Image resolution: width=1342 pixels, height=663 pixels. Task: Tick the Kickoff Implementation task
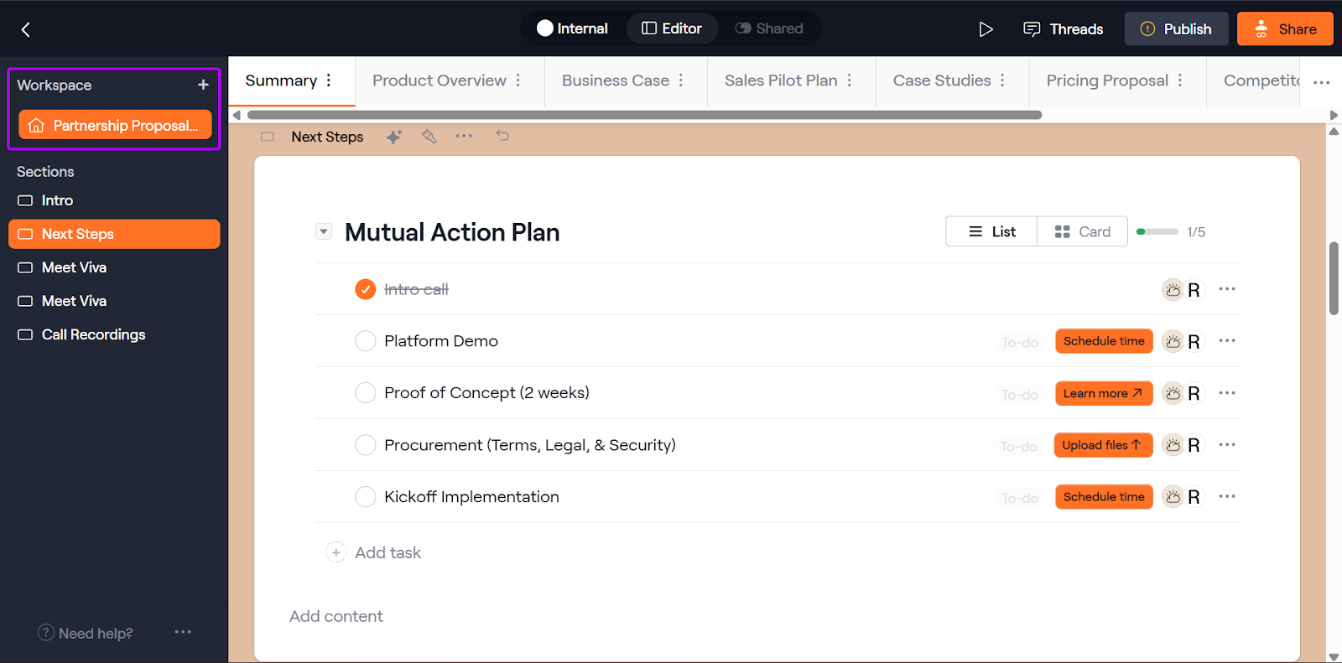point(366,497)
